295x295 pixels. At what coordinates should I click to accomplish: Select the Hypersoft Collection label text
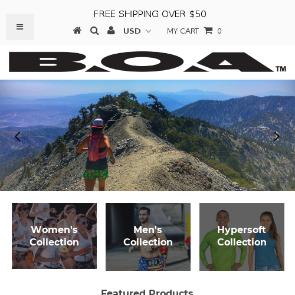click(x=242, y=236)
